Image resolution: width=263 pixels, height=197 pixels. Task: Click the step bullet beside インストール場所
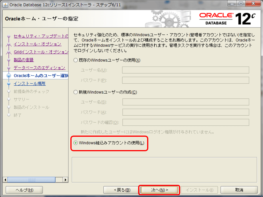[9, 83]
